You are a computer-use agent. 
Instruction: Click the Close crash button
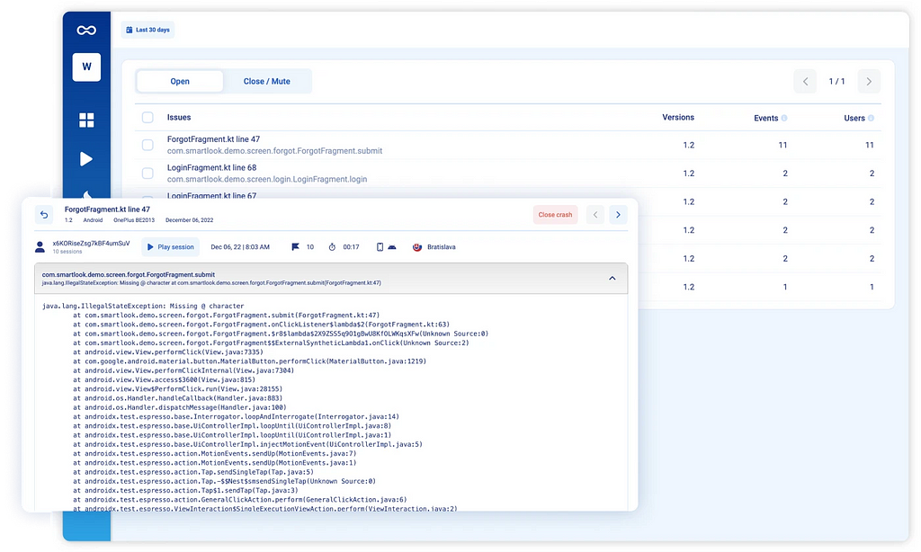555,214
